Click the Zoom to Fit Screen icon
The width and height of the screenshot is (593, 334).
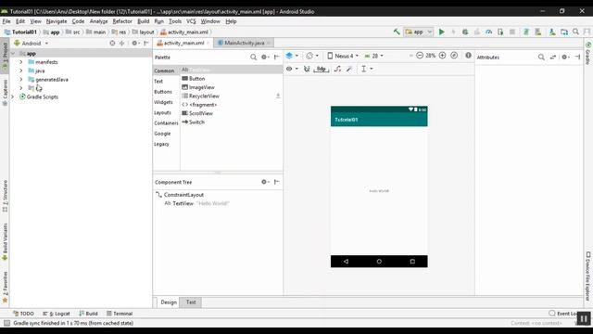(454, 56)
